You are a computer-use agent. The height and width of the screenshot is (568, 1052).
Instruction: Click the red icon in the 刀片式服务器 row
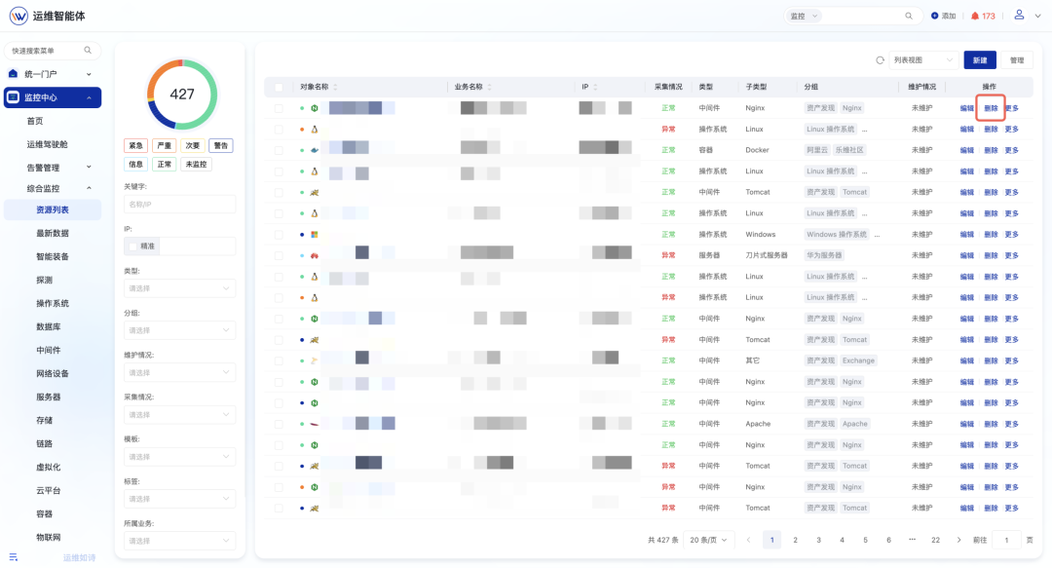pos(314,255)
